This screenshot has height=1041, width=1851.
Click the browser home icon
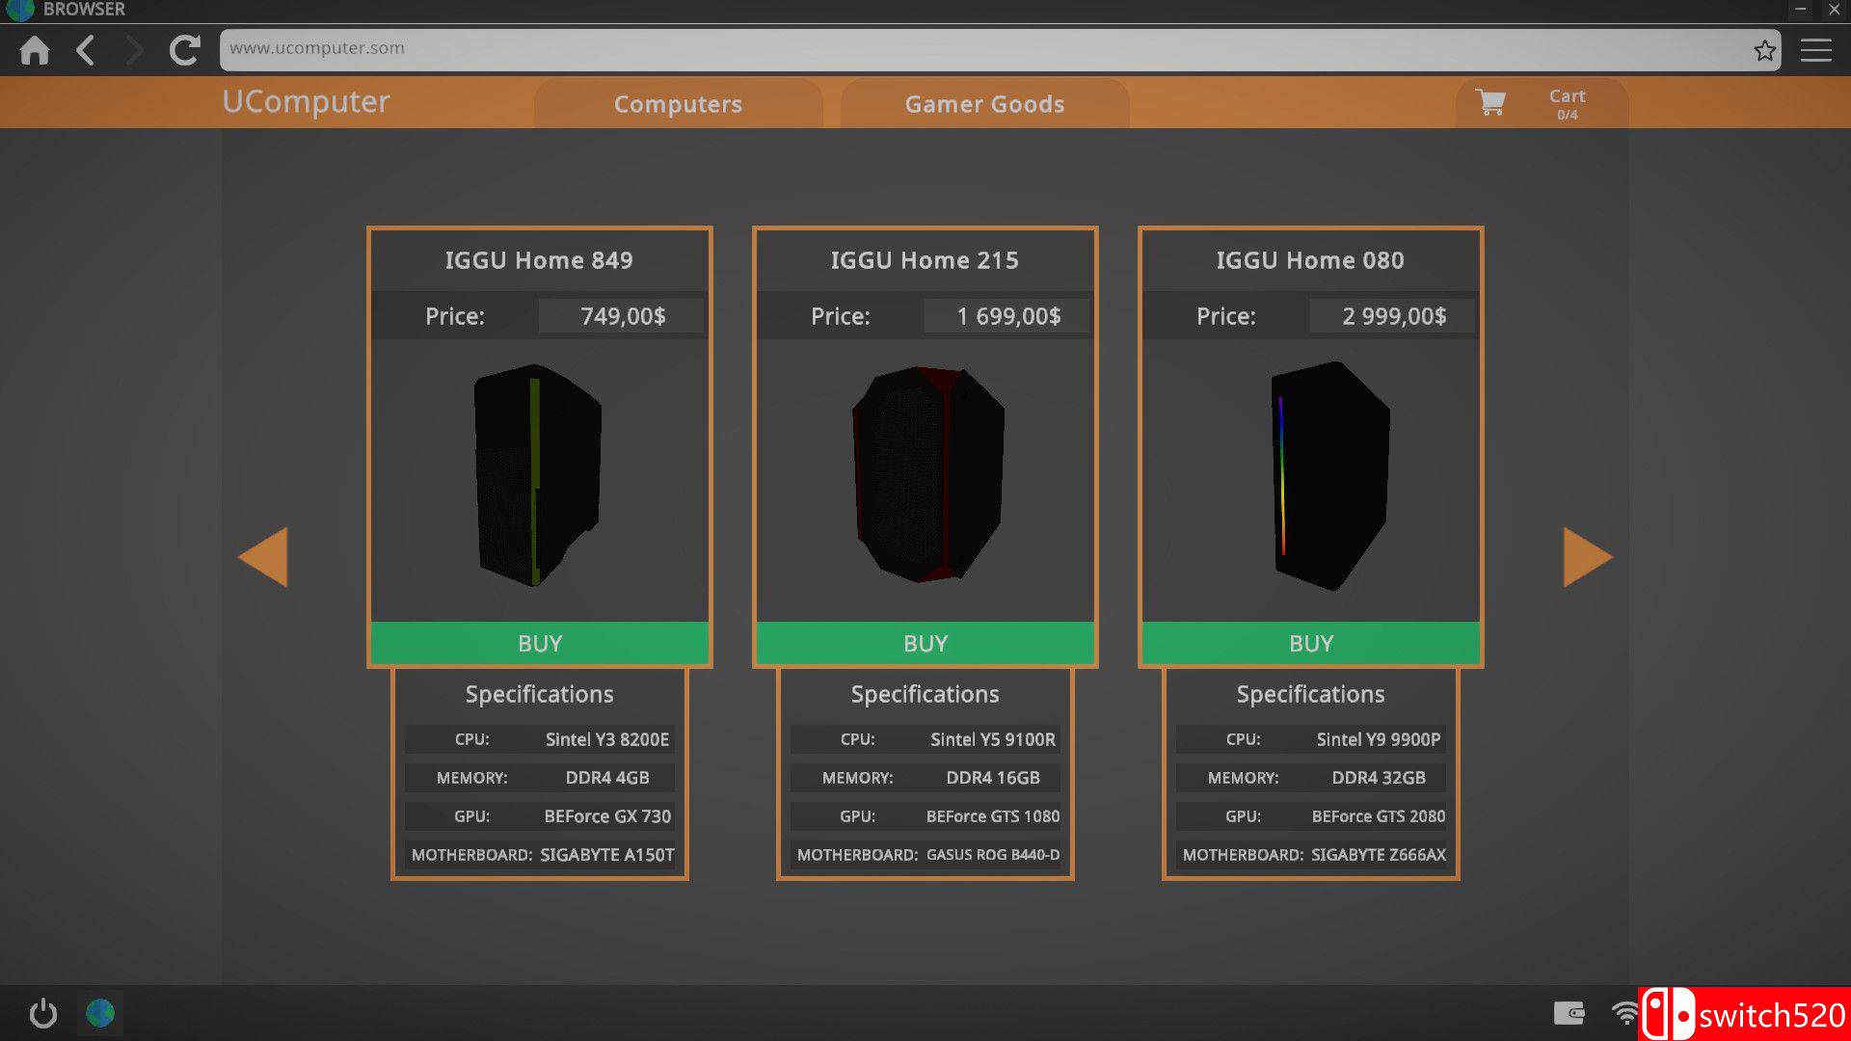[35, 50]
